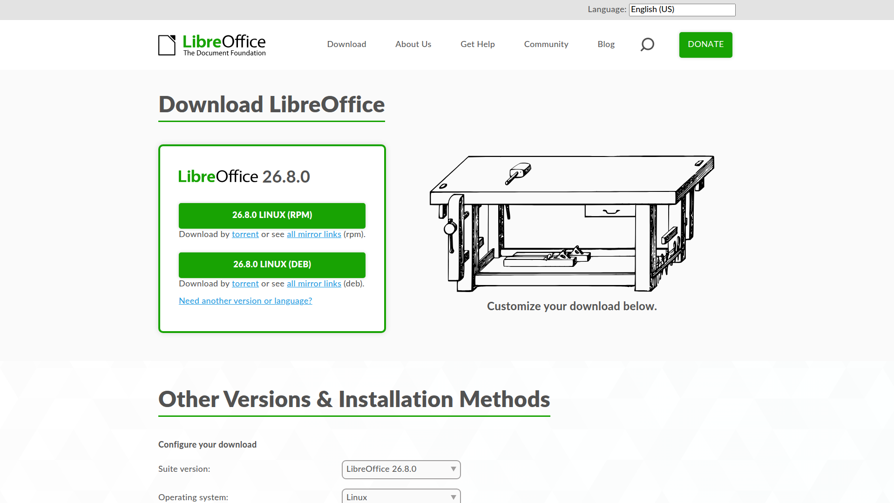
Task: Open the About Us menu
Action: [x=413, y=44]
